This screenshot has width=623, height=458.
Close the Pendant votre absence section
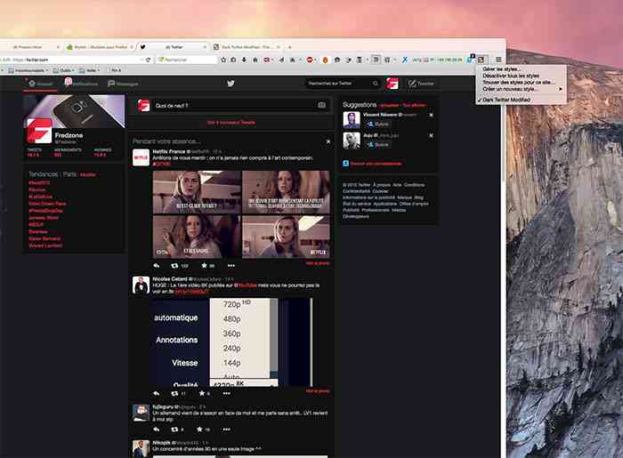click(x=328, y=141)
